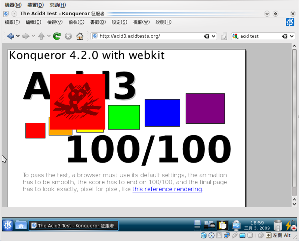Clear the URL address field

pos(206,36)
